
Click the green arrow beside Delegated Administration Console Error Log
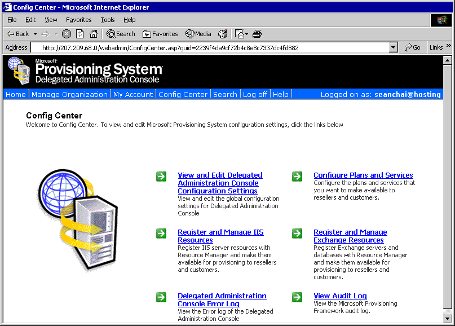161,297
